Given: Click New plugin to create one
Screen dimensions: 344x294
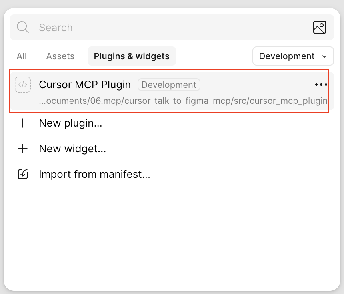Looking at the screenshot, I should 70,123.
